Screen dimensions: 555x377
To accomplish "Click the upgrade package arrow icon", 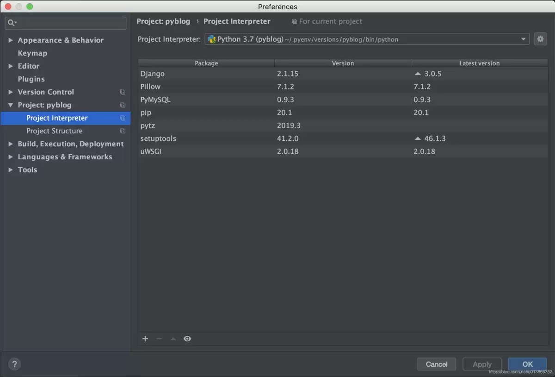I will pos(173,339).
